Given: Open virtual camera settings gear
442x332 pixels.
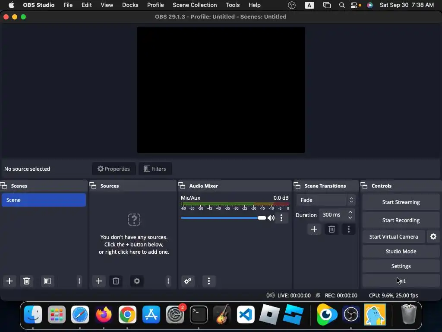Looking at the screenshot, I should [x=433, y=236].
